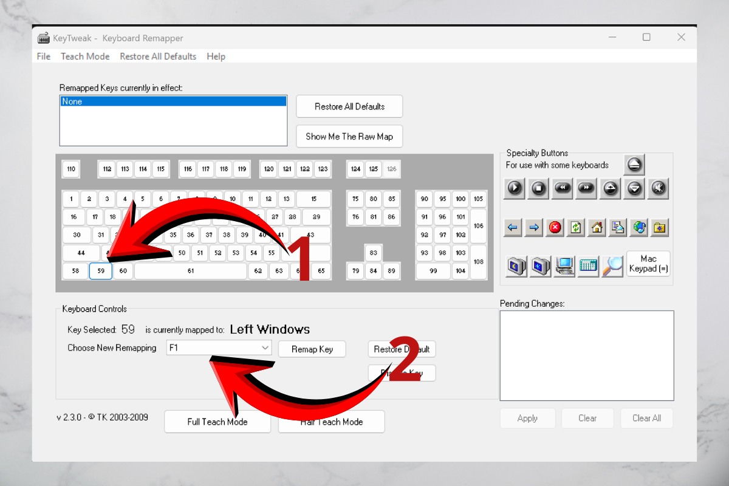The image size is (729, 486).
Task: Select keyboard key 124
Action: coord(356,169)
